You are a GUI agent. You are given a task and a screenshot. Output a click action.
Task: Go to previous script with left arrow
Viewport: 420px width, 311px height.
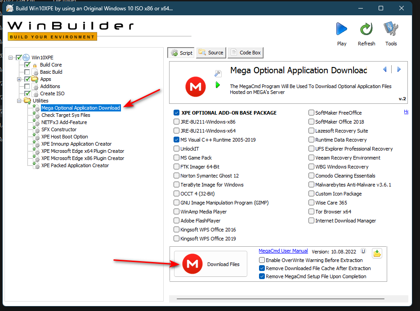[385, 69]
